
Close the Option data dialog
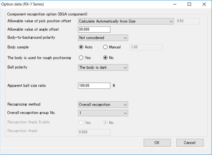point(204,4)
